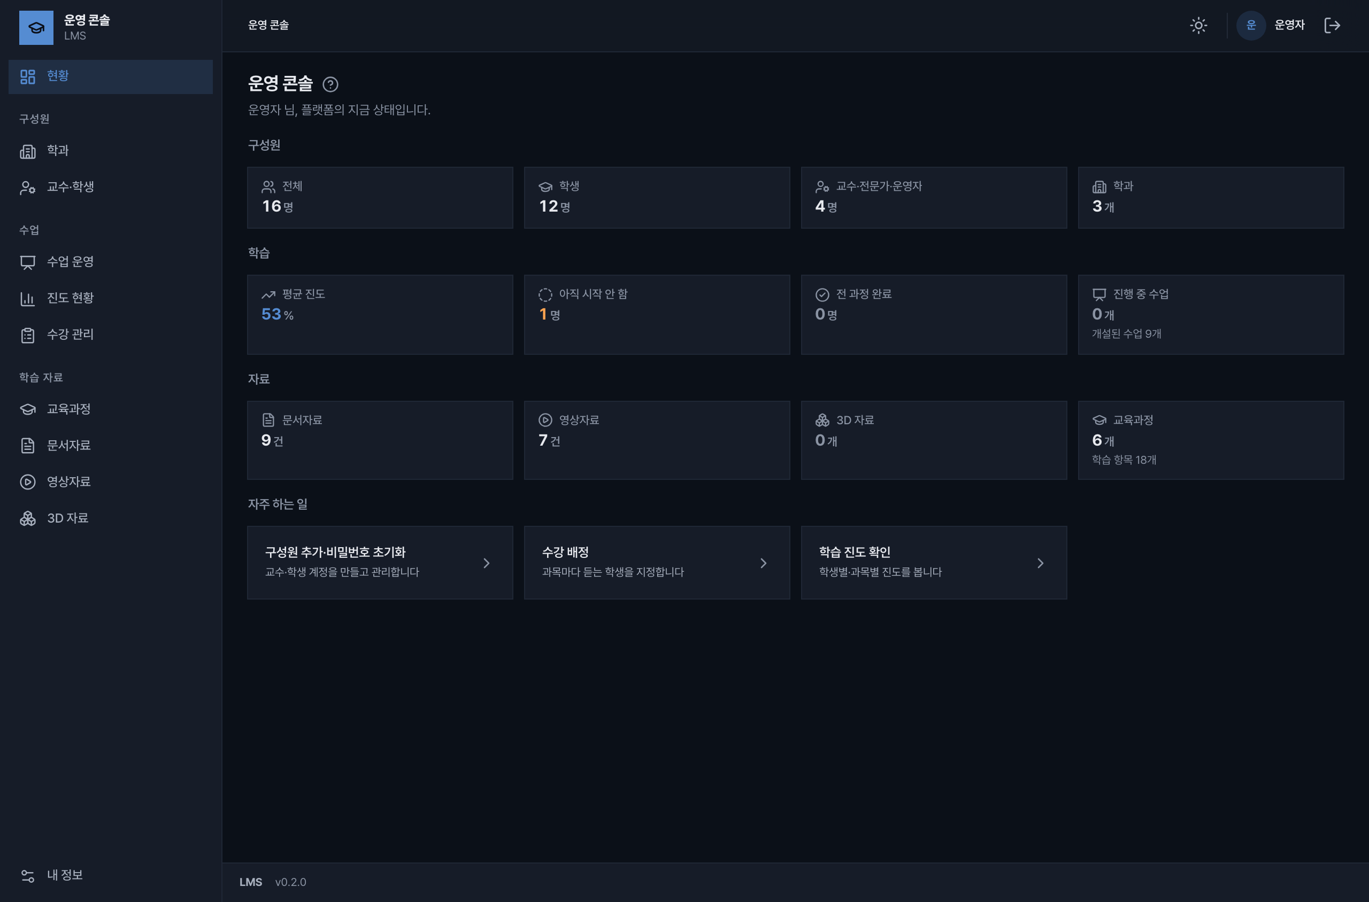Go to 수업 운영 sidebar item
Viewport: 1369px width, 902px height.
point(111,262)
